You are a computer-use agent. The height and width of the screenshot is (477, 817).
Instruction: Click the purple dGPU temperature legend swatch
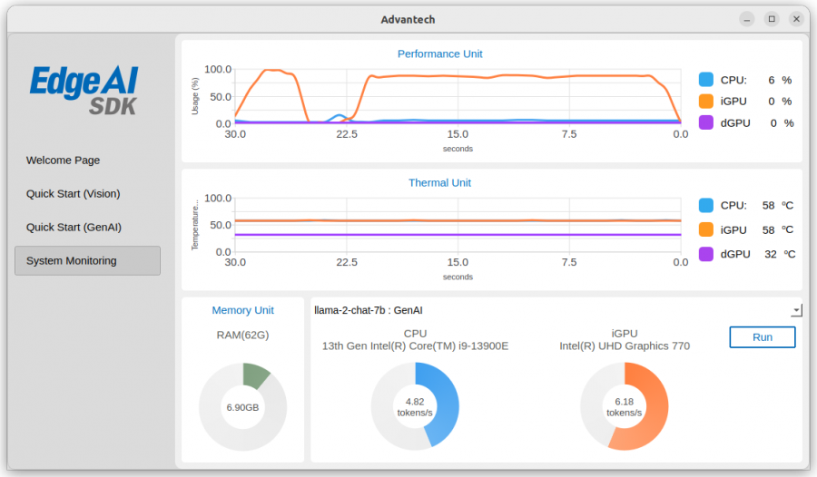[706, 254]
